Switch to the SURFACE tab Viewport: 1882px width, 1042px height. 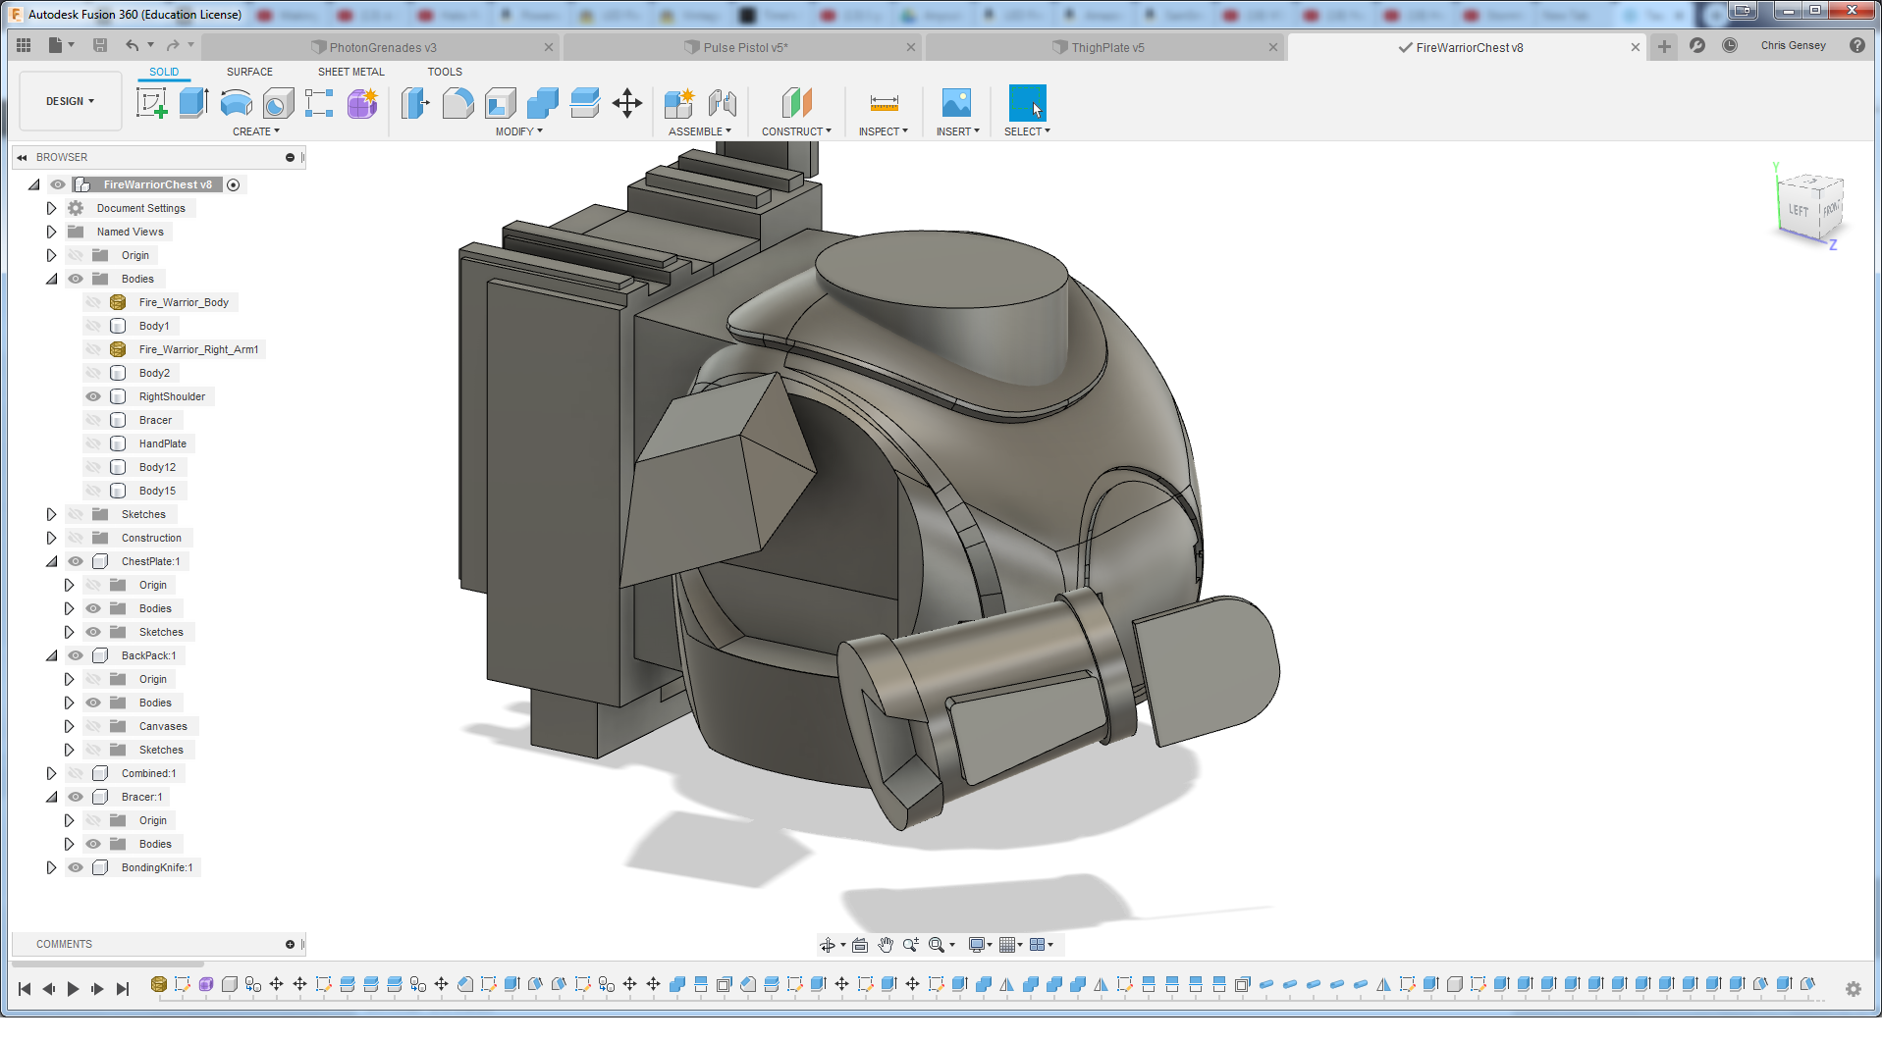(249, 72)
